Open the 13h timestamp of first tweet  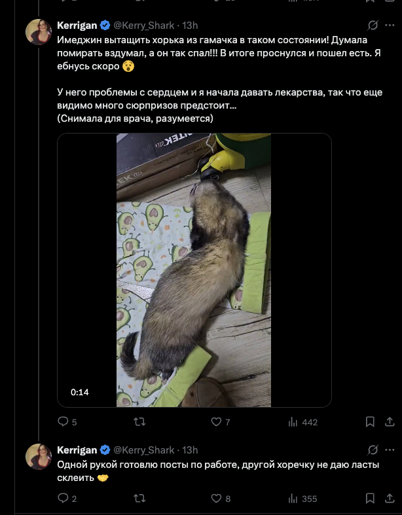[x=190, y=26]
